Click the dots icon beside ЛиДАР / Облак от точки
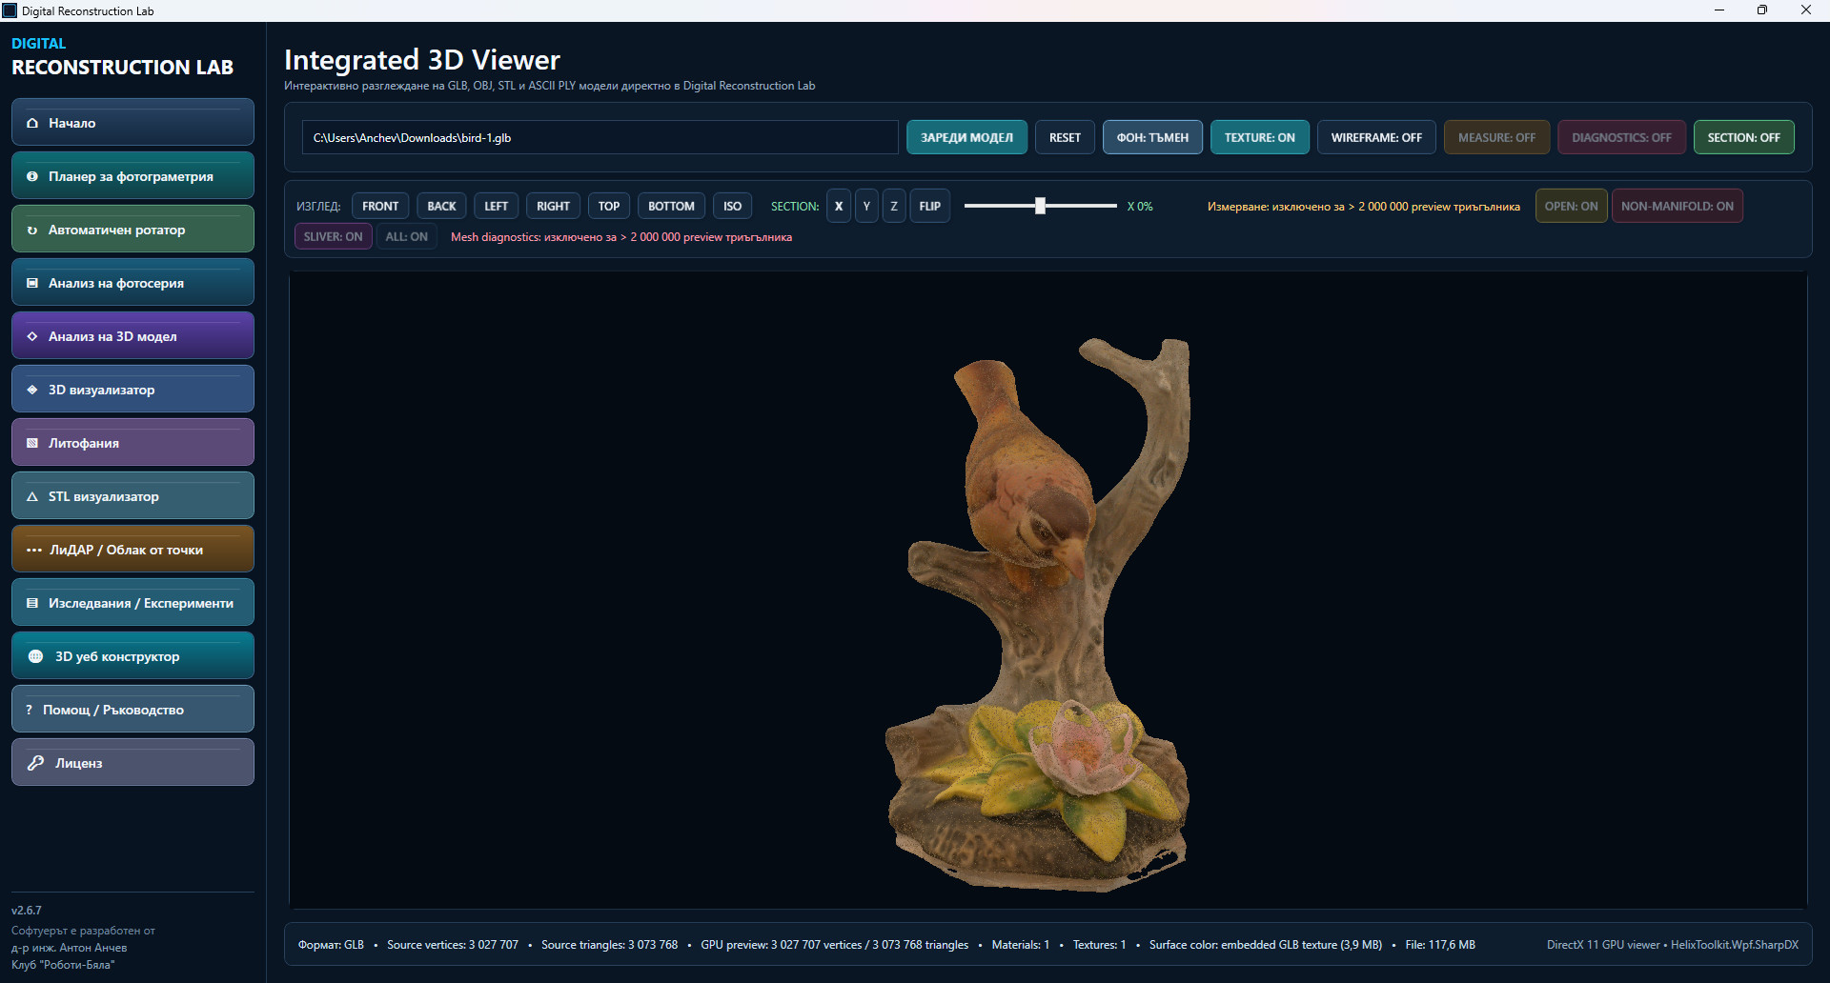 34,550
